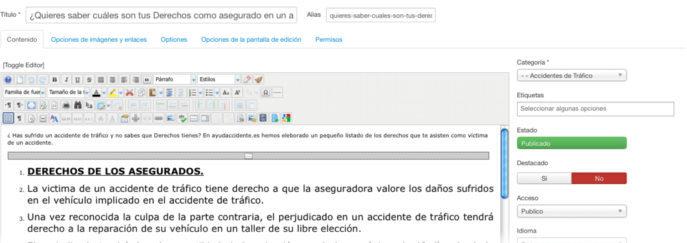Open the Permisos tab
This screenshot has width=687, height=243.
tap(329, 39)
